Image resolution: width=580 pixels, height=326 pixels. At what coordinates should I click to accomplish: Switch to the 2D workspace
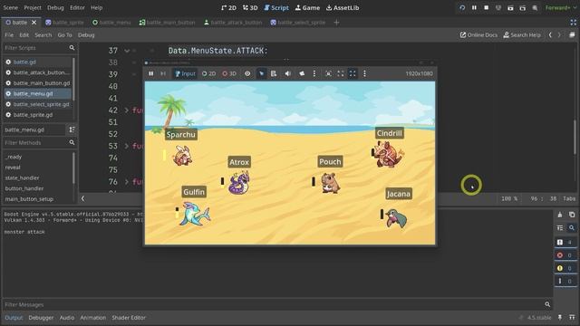[228, 7]
